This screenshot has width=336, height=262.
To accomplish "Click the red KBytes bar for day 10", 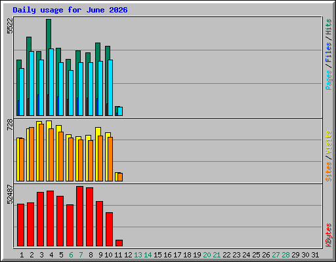I will pyautogui.click(x=109, y=229).
